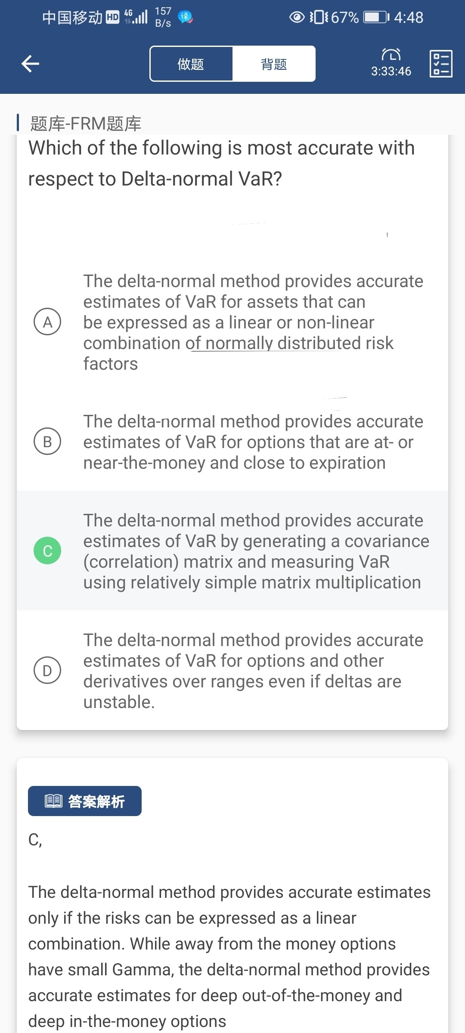Tap the timer clock icon
This screenshot has height=1033, width=465.
[391, 55]
